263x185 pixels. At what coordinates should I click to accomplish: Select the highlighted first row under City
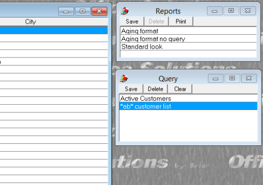pos(53,30)
